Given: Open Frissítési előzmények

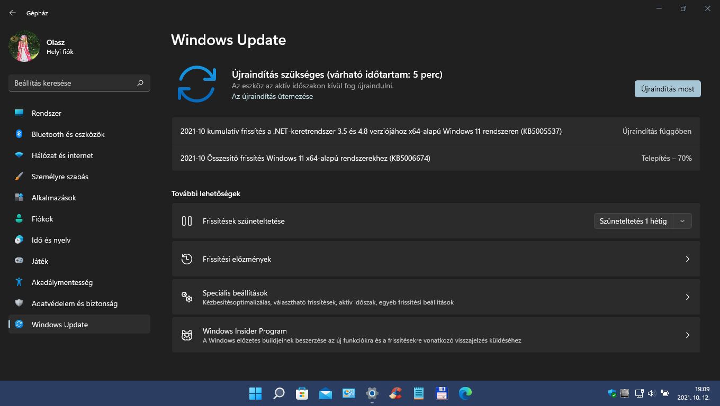Looking at the screenshot, I should [436, 259].
